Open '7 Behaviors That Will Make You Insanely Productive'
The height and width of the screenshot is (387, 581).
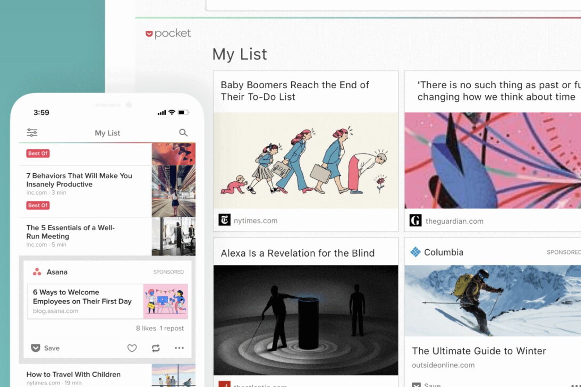coord(79,180)
